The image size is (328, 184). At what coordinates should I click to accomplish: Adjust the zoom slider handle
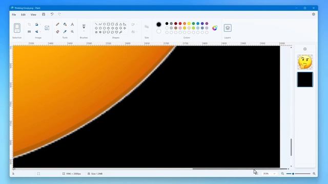[293, 174]
